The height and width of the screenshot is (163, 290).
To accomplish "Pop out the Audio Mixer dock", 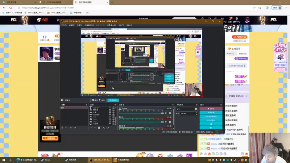I will point(173,105).
